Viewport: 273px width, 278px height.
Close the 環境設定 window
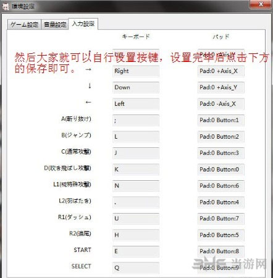pyautogui.click(x=261, y=4)
